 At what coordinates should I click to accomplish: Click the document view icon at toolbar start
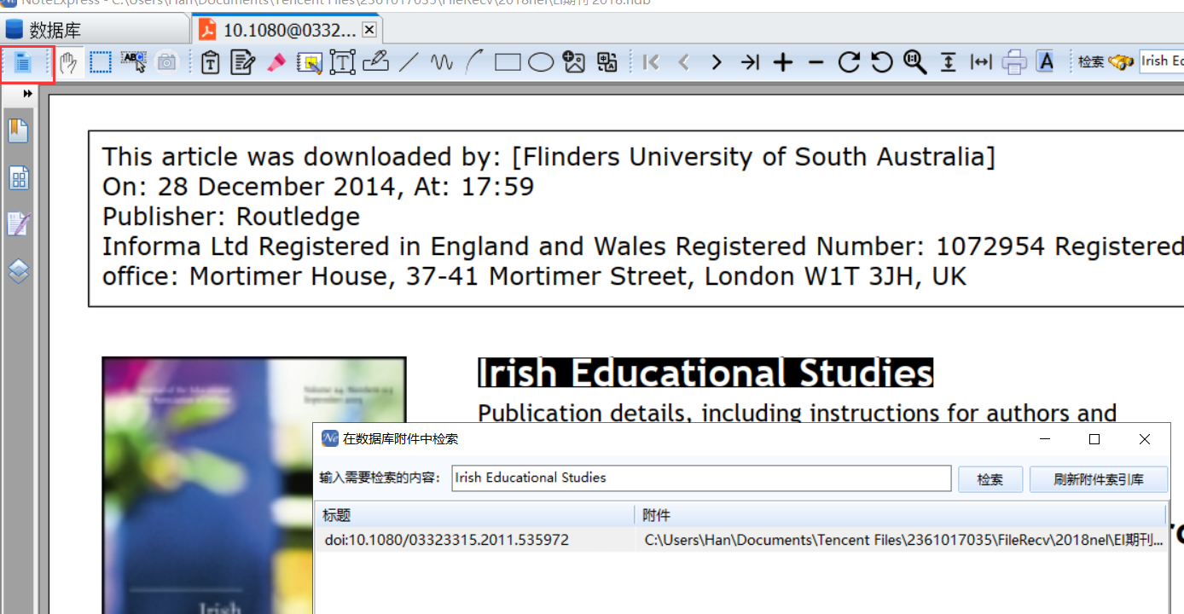[x=23, y=62]
